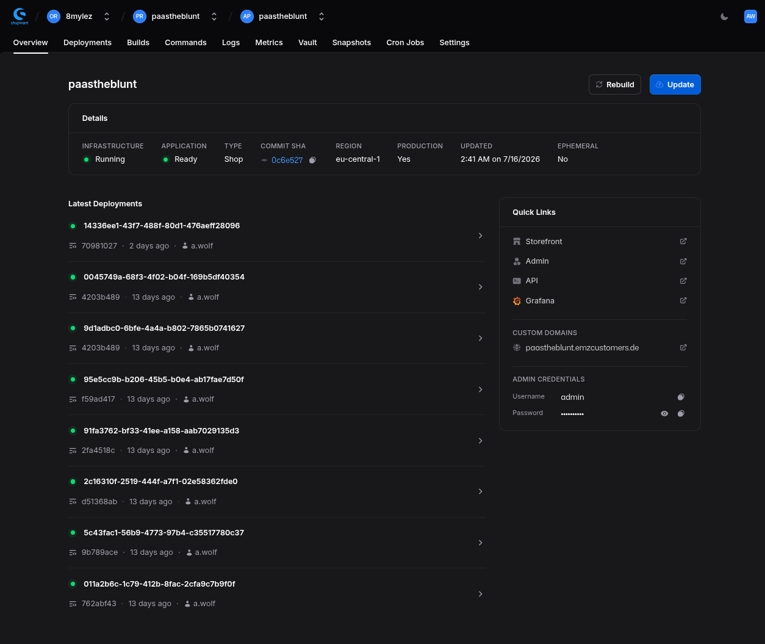Image resolution: width=765 pixels, height=644 pixels.
Task: Copy the admin password icon
Action: (681, 413)
